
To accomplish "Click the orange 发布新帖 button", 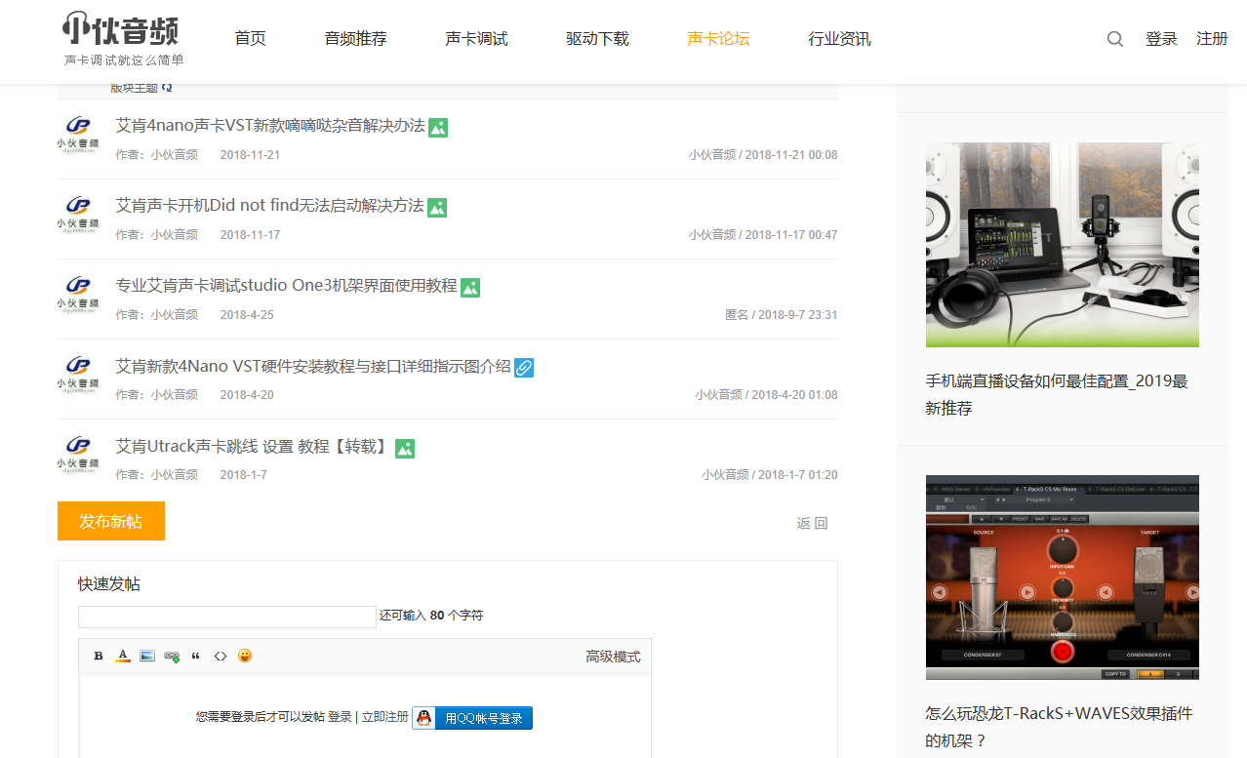I will (111, 521).
